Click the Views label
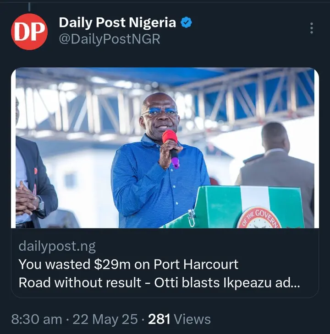 (x=192, y=319)
